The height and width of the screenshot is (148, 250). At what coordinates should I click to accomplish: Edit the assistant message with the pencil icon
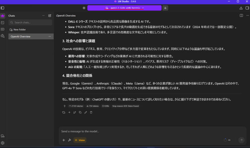(86, 112)
